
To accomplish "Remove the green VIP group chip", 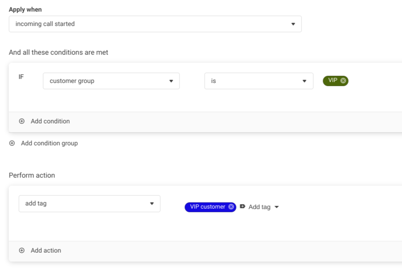I will (x=343, y=81).
